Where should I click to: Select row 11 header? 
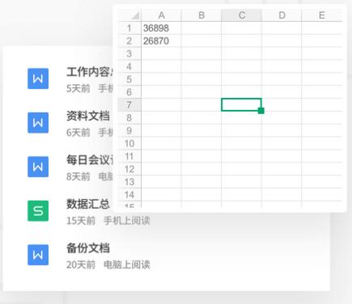pos(129,156)
